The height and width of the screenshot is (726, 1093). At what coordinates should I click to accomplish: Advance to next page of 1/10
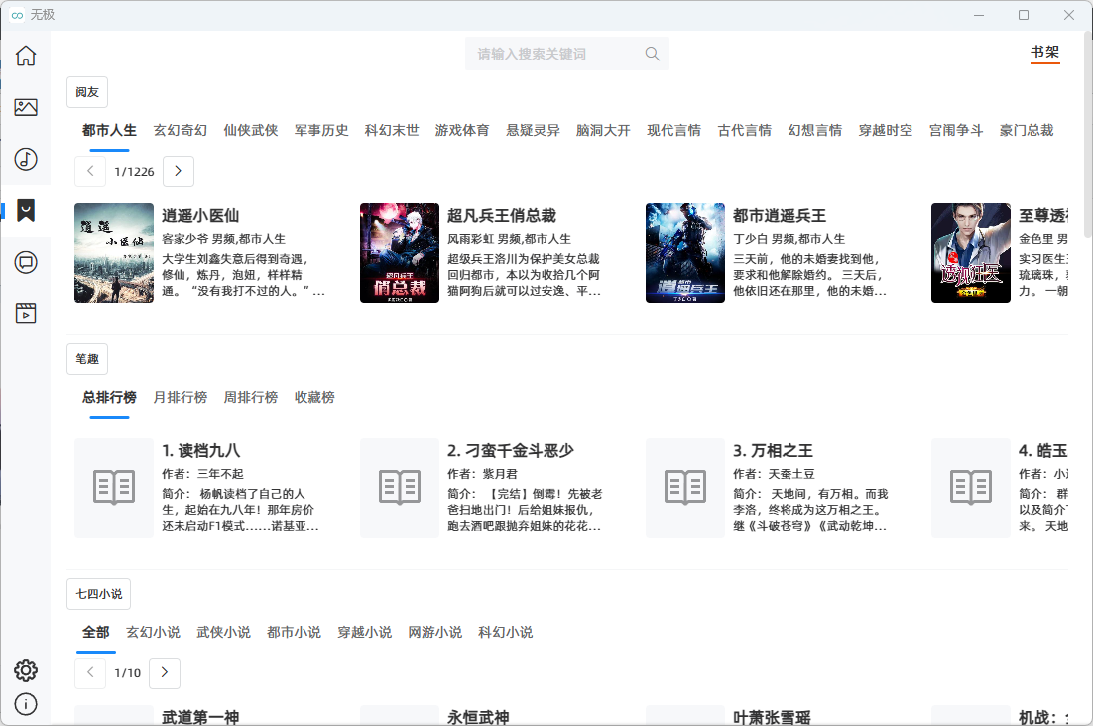[165, 673]
